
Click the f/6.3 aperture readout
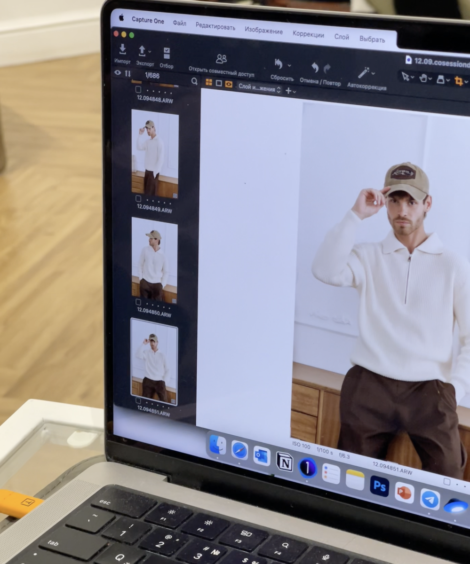pos(344,456)
